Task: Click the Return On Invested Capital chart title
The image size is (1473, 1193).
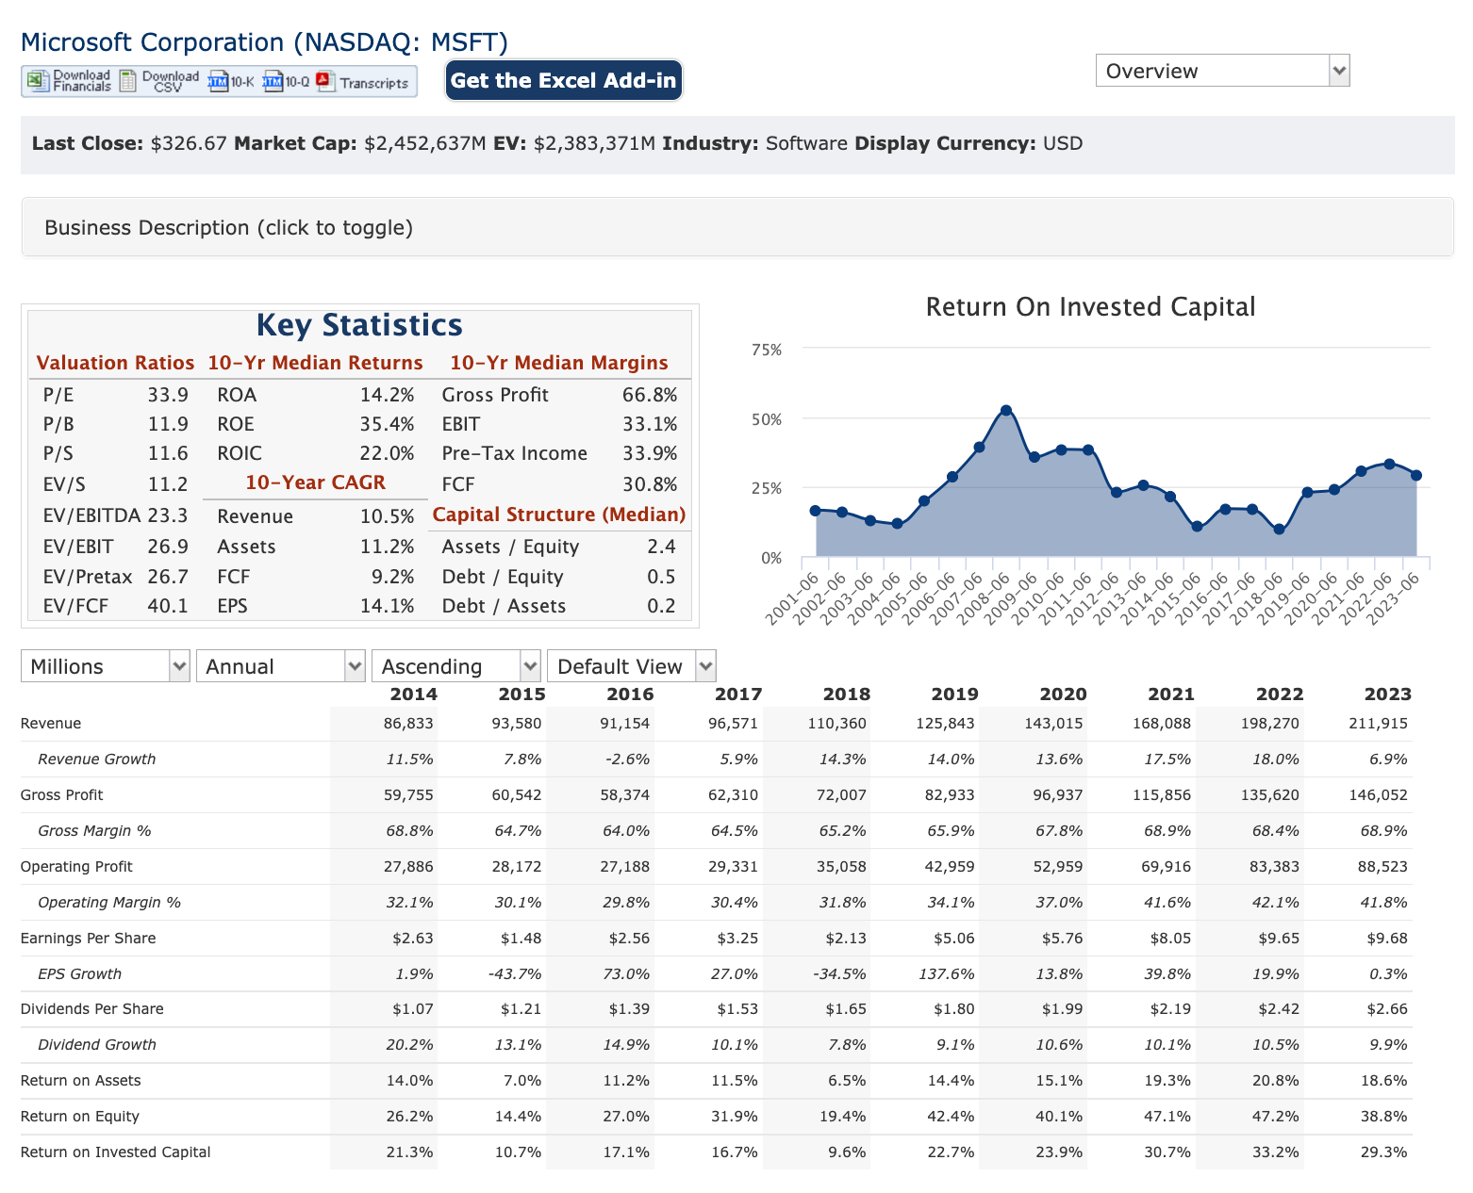Action: [x=1091, y=307]
